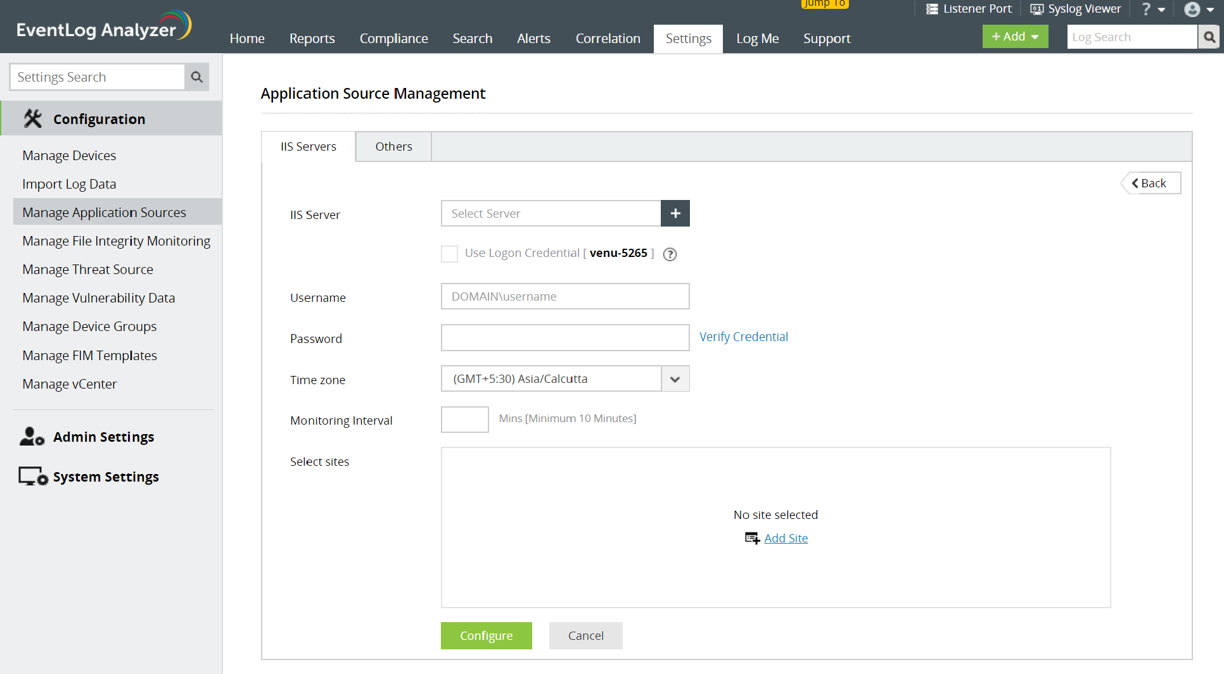Focus the Password input field
Viewport: 1224px width, 674px height.
tap(565, 338)
